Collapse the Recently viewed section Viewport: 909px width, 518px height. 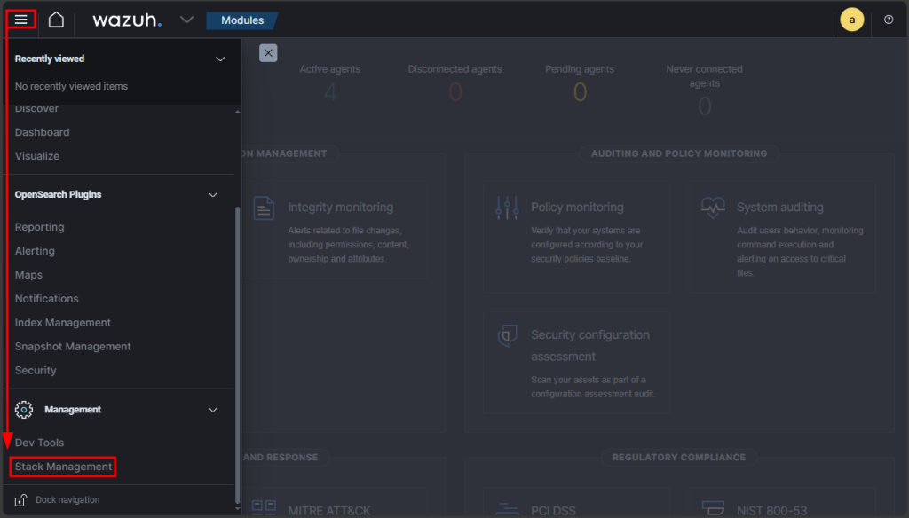[221, 59]
